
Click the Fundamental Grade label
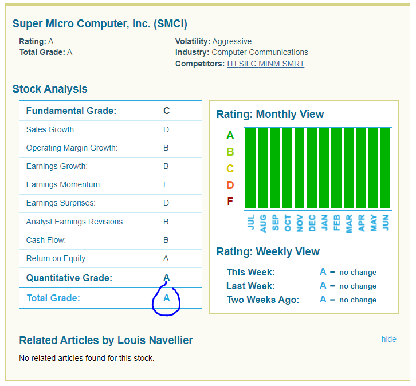point(72,111)
